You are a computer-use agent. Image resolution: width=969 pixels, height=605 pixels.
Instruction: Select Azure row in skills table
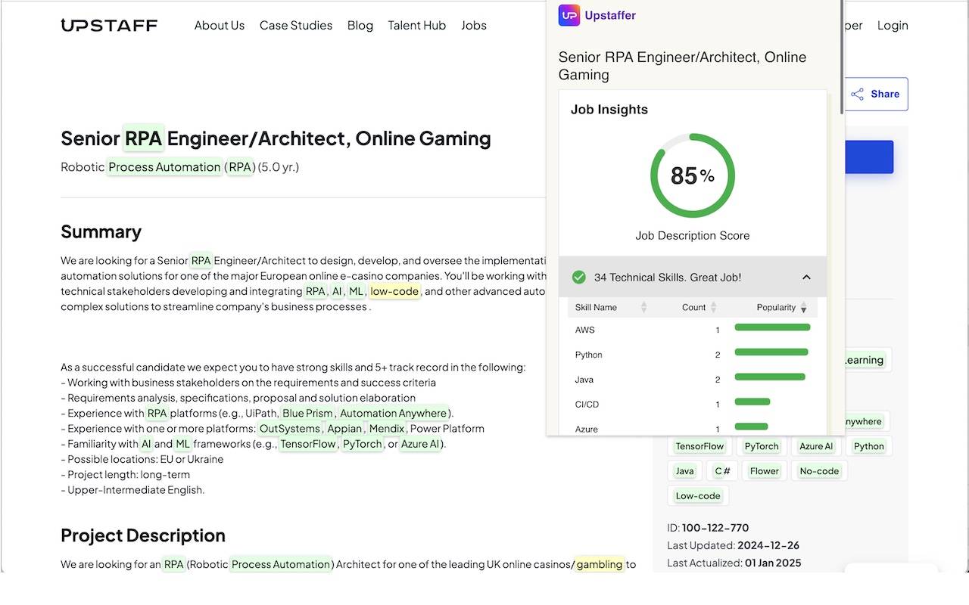(693, 428)
